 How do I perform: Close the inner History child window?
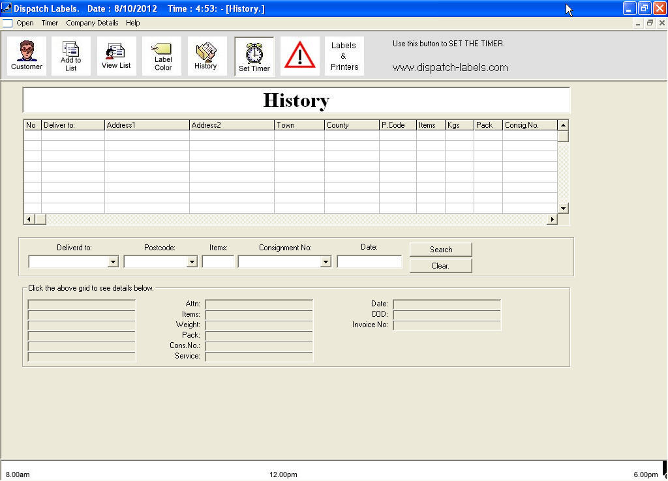[662, 23]
